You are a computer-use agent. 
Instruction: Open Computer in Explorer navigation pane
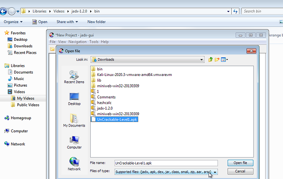[x=16, y=131]
